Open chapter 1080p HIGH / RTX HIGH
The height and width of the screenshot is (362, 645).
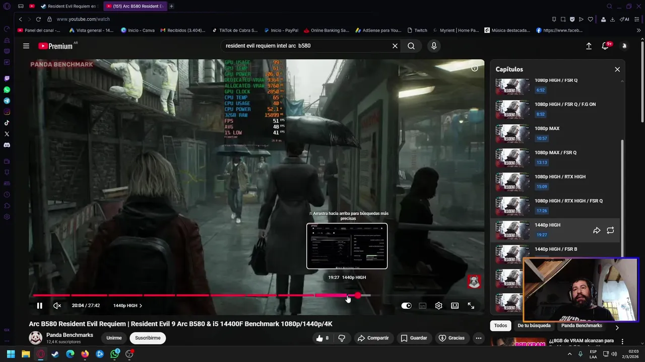556,182
